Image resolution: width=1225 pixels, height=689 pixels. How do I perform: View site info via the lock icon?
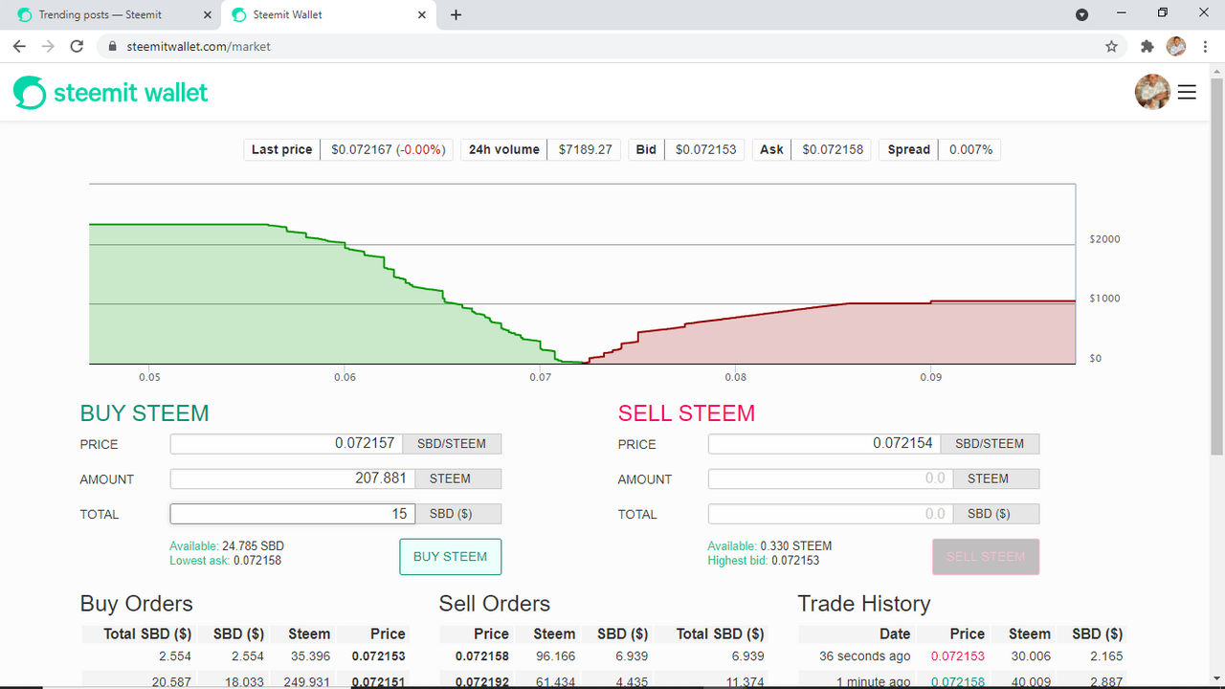(113, 46)
